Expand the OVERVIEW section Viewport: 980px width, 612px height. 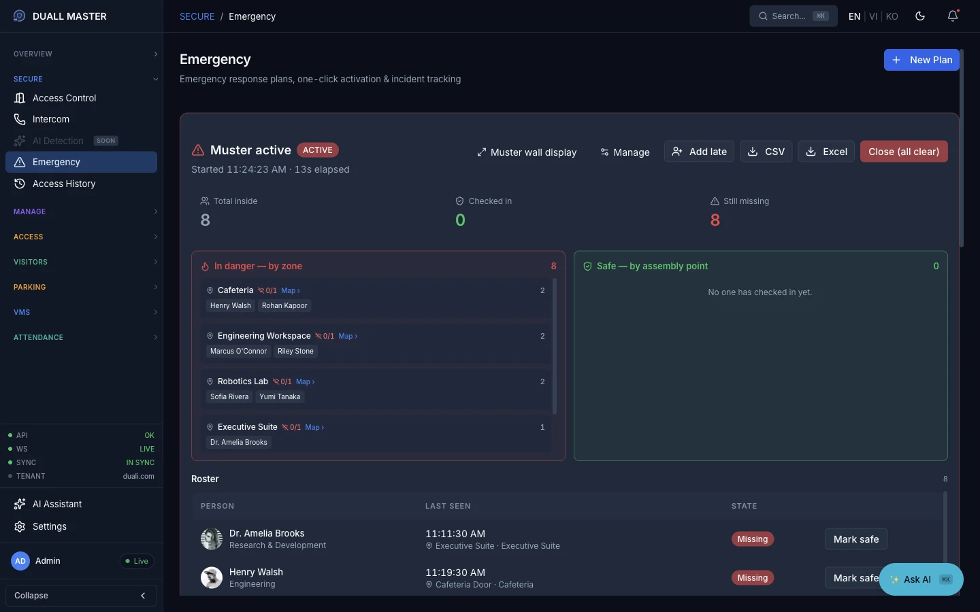click(81, 54)
